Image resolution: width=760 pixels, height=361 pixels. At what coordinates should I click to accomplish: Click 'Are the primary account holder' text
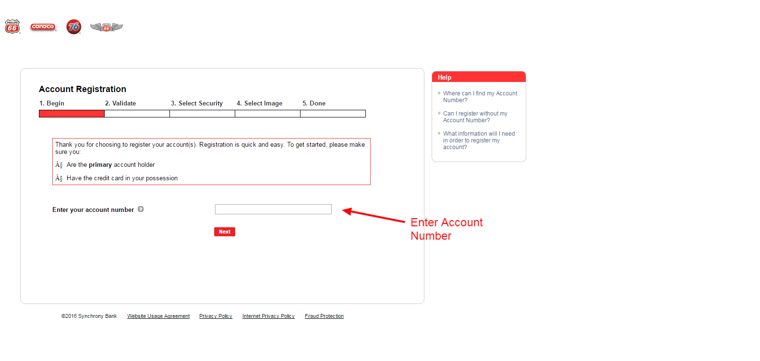[x=110, y=164]
